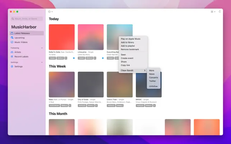The image size is (231, 144).
Task: Select Concerts in artist submenu
Action: [x=153, y=78]
